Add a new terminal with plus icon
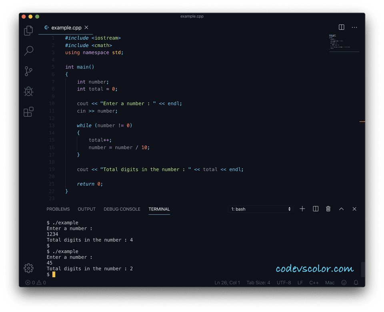The width and height of the screenshot is (384, 312). click(302, 209)
